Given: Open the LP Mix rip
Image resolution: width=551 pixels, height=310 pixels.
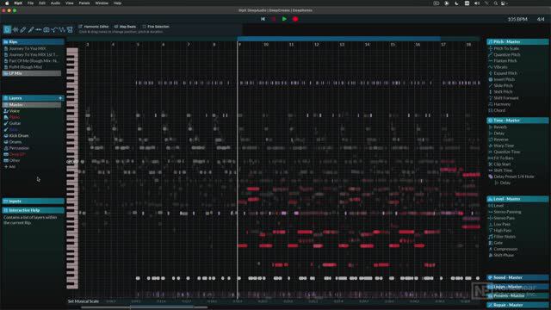Looking at the screenshot, I should click(32, 73).
